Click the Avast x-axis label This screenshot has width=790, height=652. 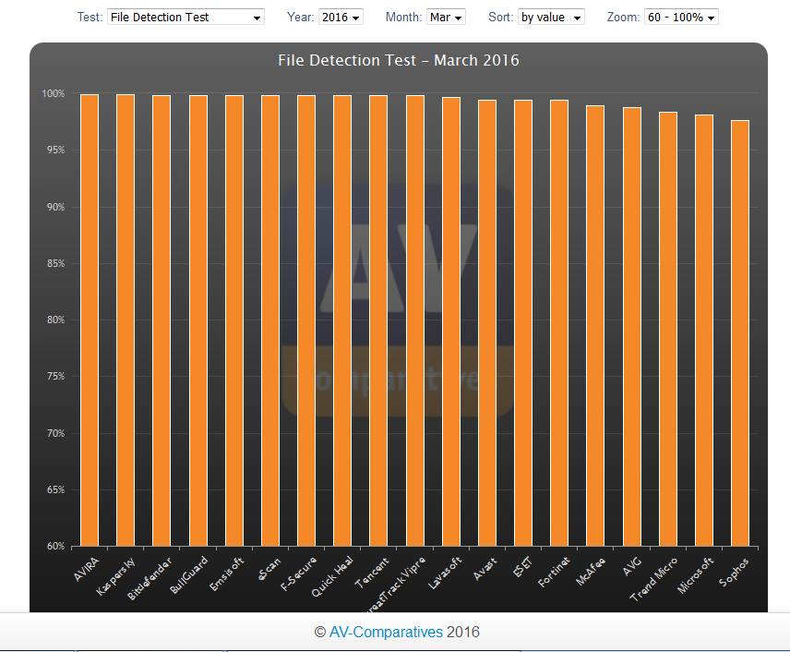485,569
